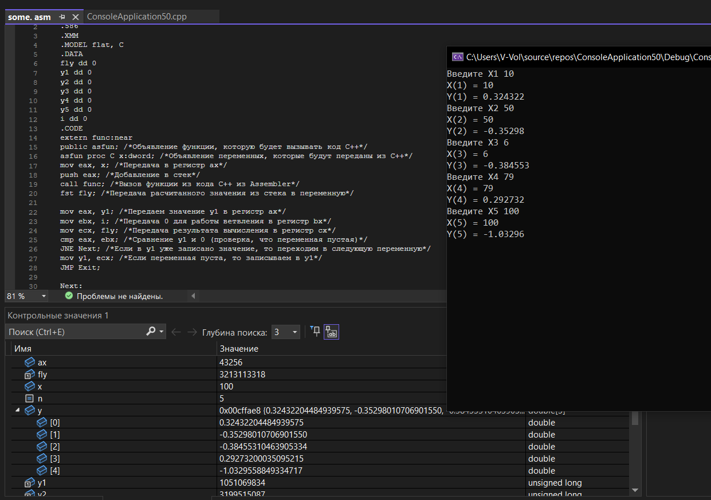Image resolution: width=711 pixels, height=500 pixels.
Task: Select the 'fly' watch row name
Action: point(42,375)
